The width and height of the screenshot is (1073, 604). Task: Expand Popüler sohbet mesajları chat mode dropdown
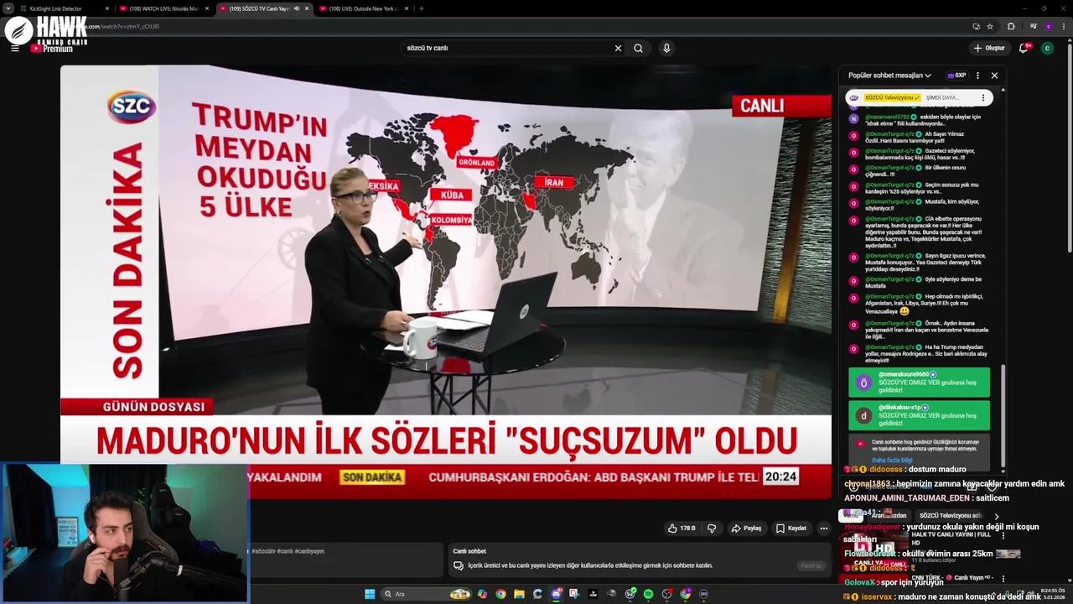889,75
